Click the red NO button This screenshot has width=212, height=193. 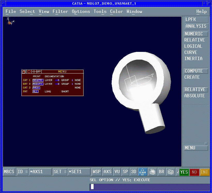click(x=194, y=172)
